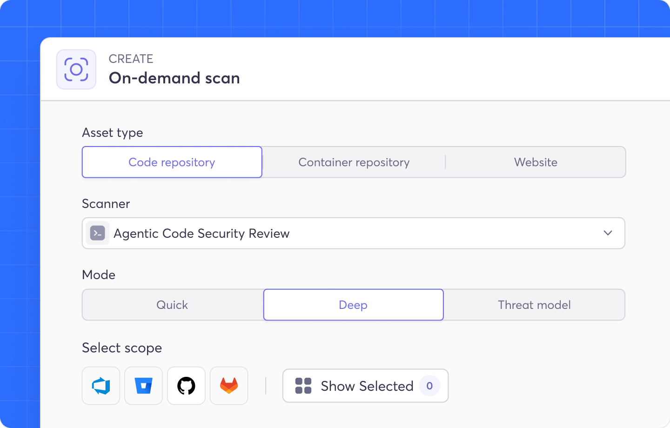Select the Deep scan mode
This screenshot has height=428, width=670.
[x=354, y=305]
